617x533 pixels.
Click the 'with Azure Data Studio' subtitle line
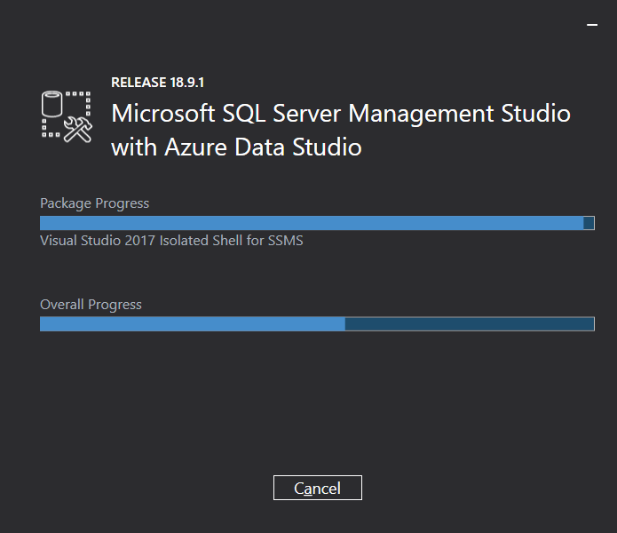(x=236, y=147)
